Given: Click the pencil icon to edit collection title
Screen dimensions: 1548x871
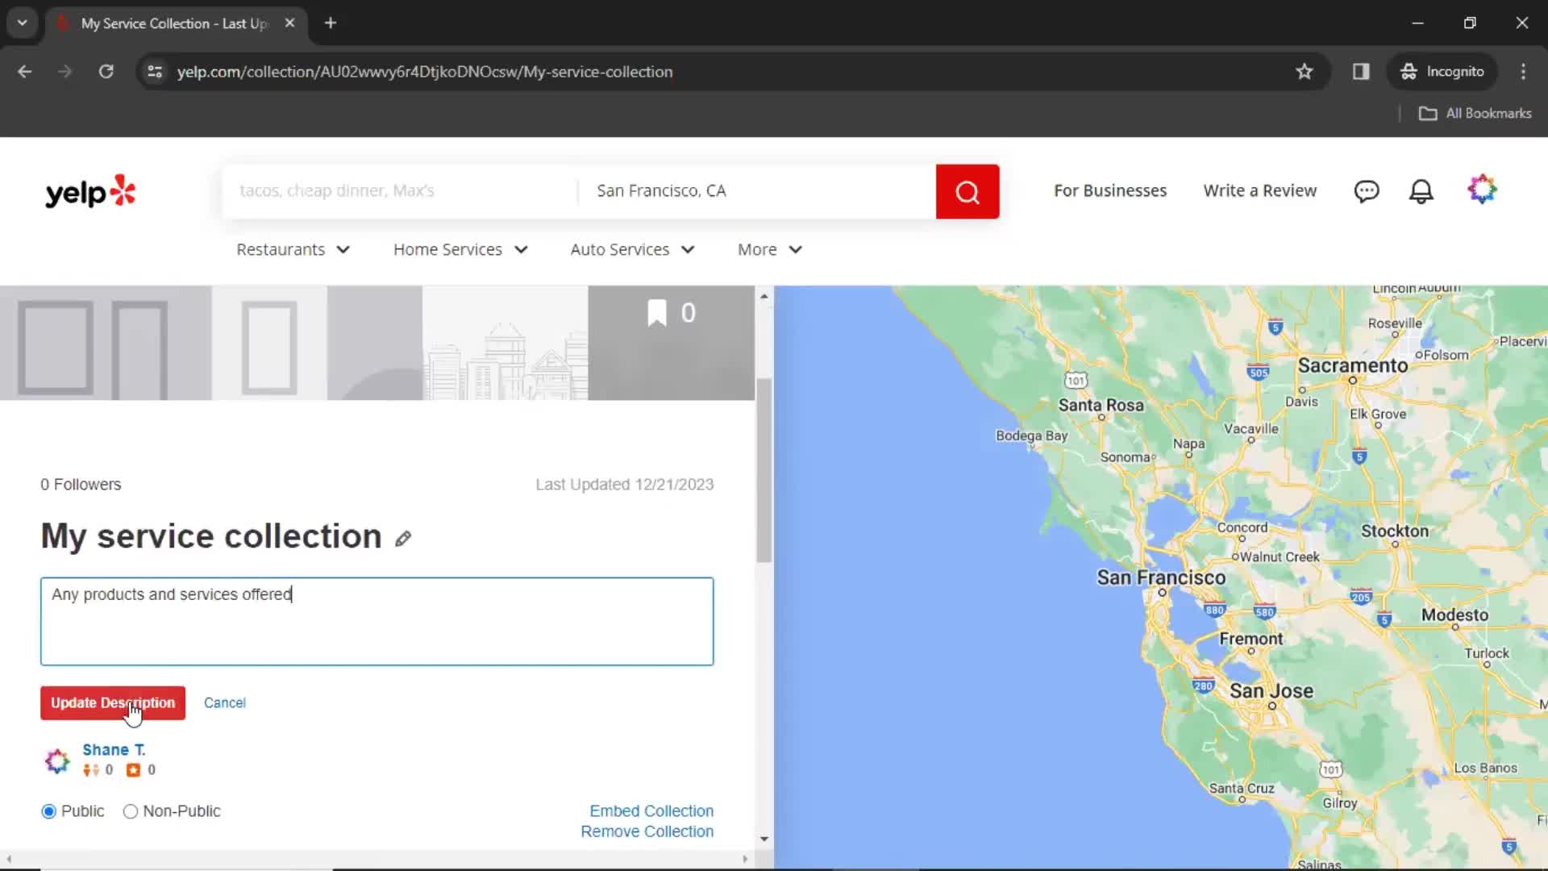Looking at the screenshot, I should coord(403,538).
